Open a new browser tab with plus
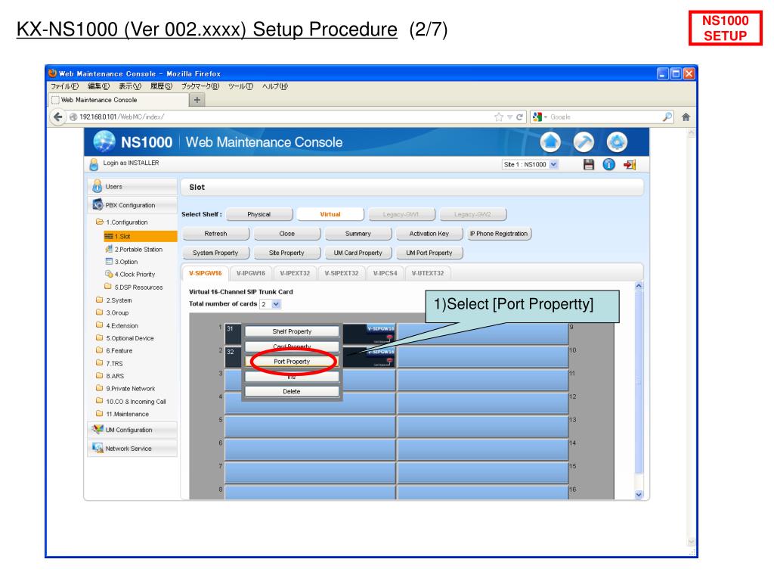The width and height of the screenshot is (774, 581). pos(197,100)
